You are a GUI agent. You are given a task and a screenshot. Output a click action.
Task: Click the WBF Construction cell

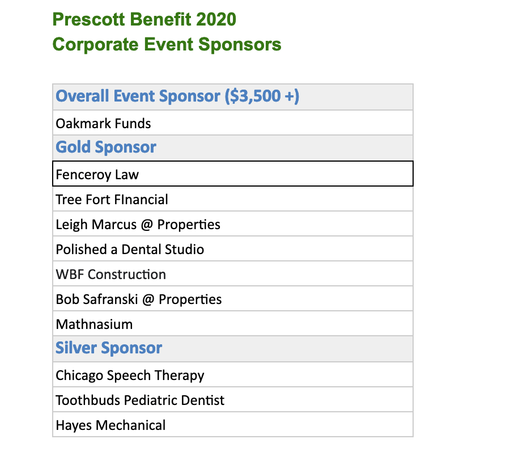232,274
